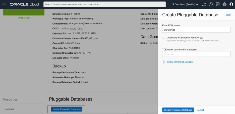Open the chat support icon
235x114 pixels.
(x=218, y=4)
